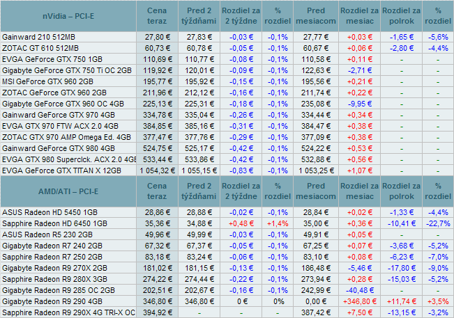Select the 'Gainward 210 512MB' row name
Screen dimensions: 454x318
click(x=38, y=37)
